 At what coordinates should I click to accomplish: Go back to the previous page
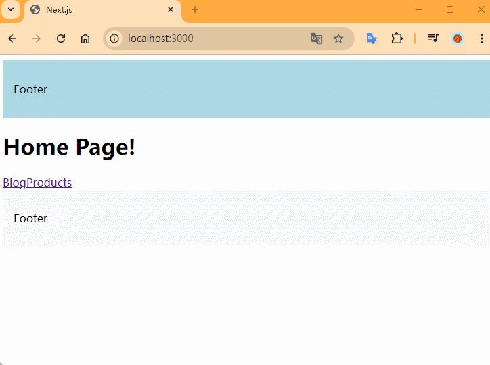[12, 39]
